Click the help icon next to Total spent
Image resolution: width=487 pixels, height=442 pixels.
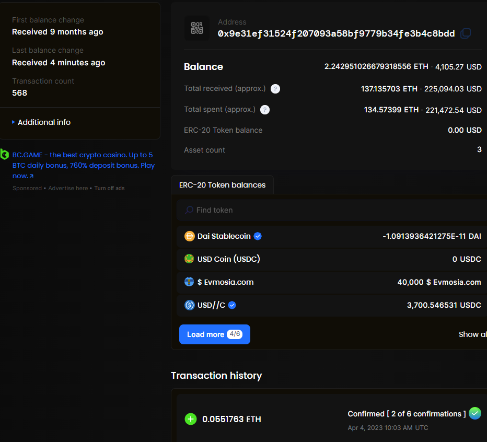tap(265, 110)
